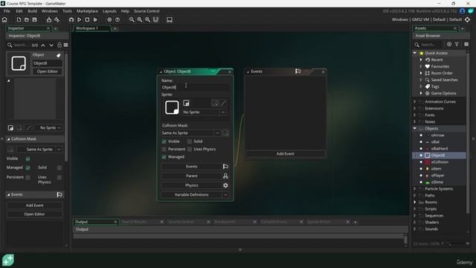Click the Create Executable toolbar icon

pos(49,20)
